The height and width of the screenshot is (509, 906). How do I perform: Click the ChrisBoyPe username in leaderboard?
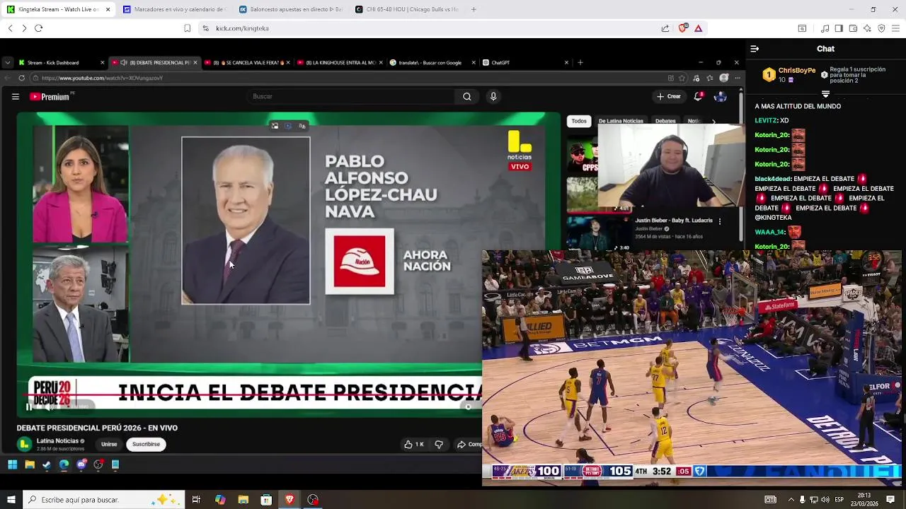797,71
